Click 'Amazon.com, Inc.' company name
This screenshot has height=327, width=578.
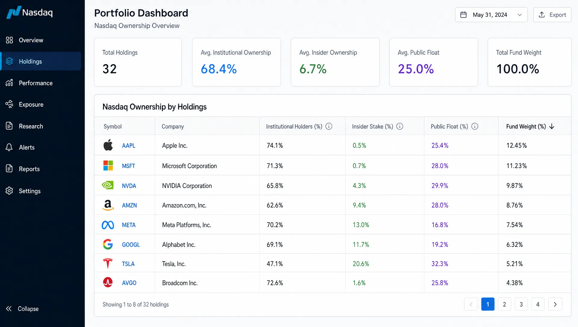(x=184, y=206)
